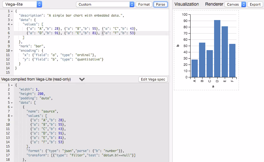Collapse fold arrow on editor line 1
Image resolution: width=264 pixels, height=162 pixels.
(x=12, y=11)
